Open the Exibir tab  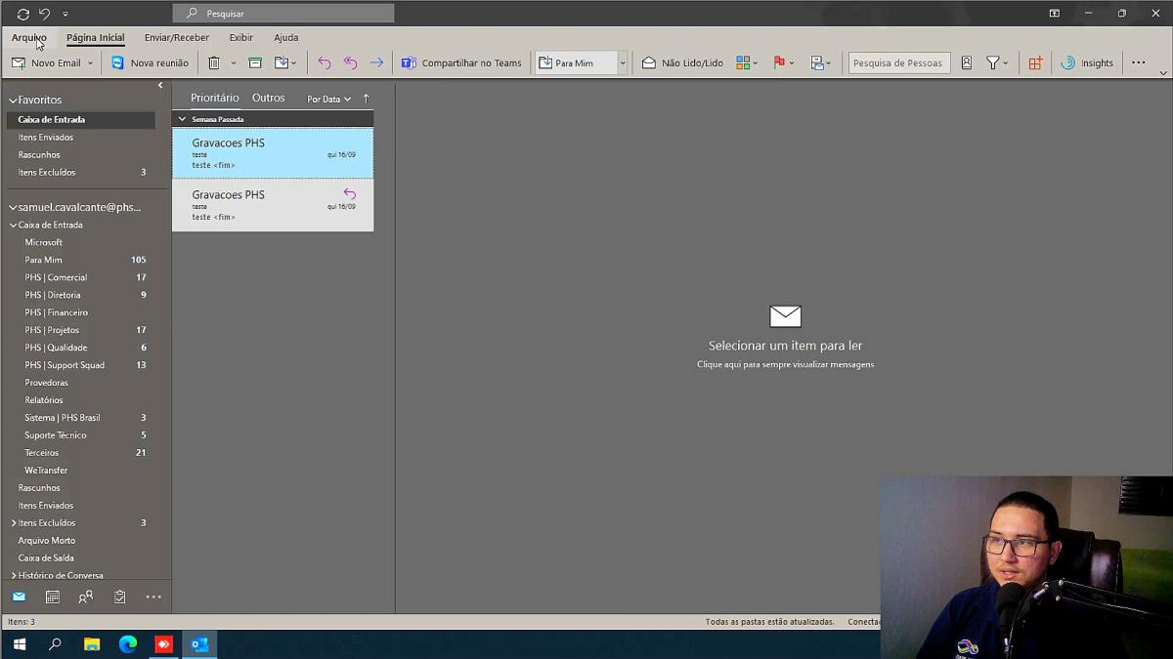click(240, 37)
